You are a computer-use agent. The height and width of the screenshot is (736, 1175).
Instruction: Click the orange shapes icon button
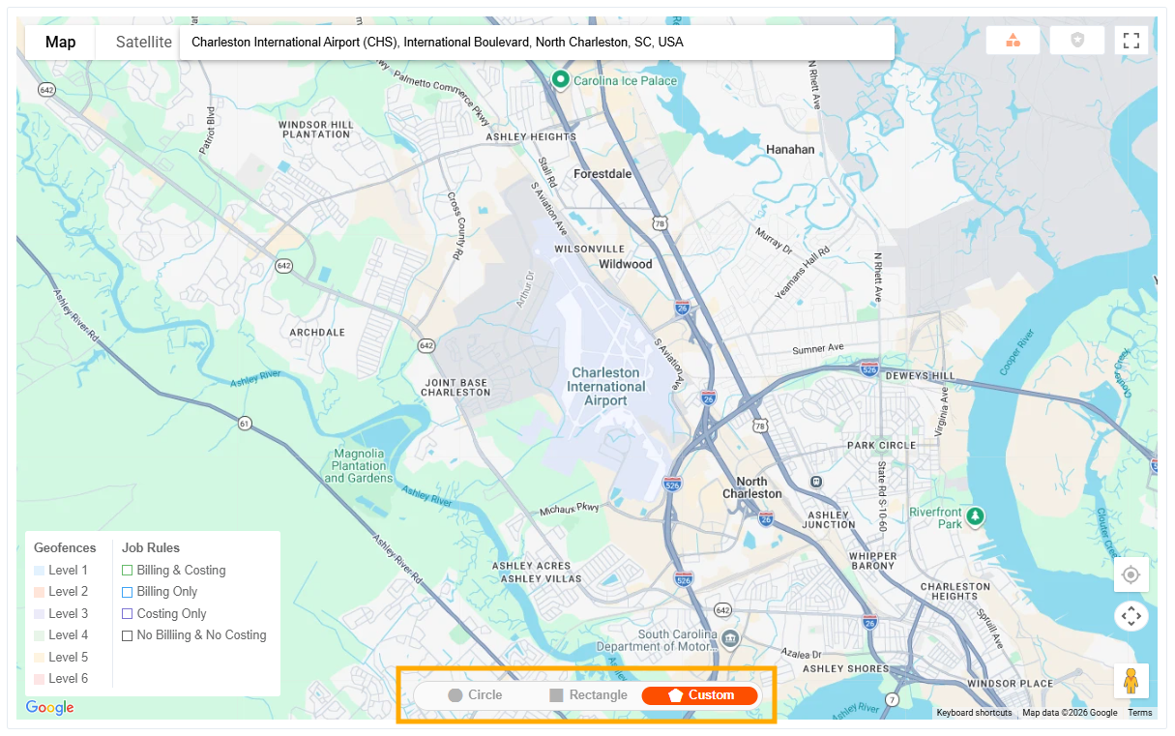(x=1013, y=41)
